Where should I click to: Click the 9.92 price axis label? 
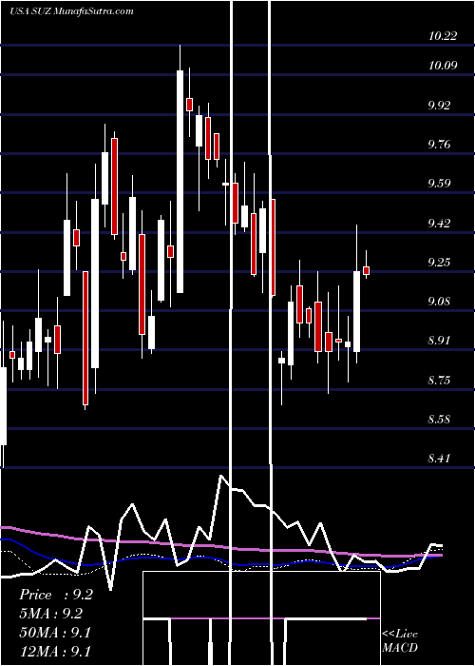(439, 106)
